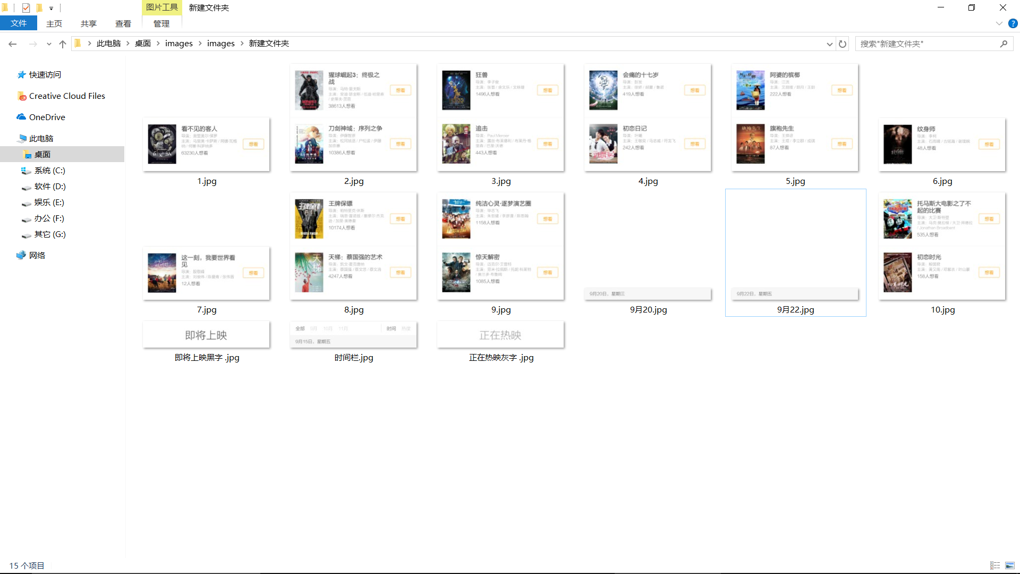
Task: Click the 图片工具 contextual tab header
Action: tap(162, 7)
